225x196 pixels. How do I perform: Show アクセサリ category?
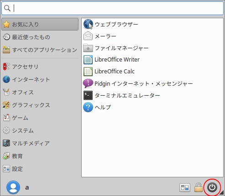coord(40,67)
